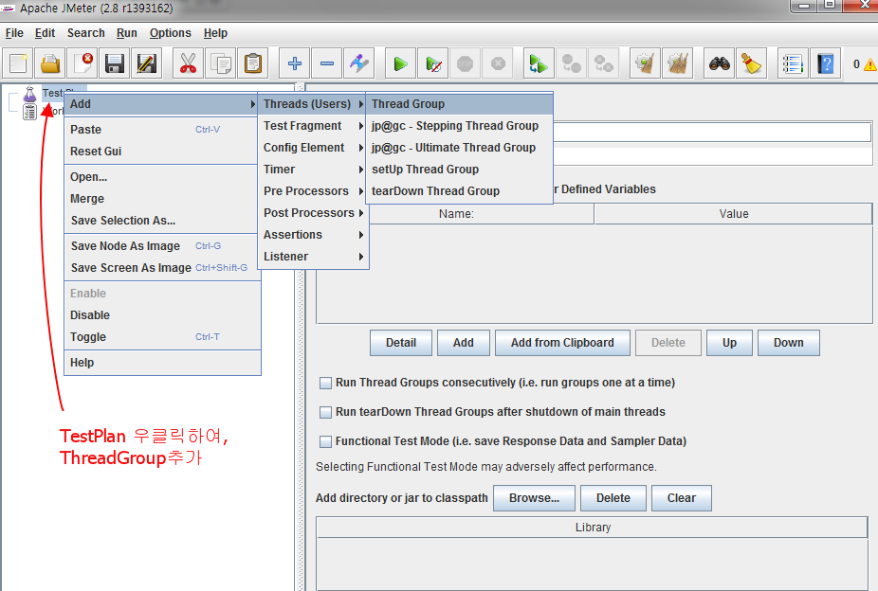Reset search with the yellow broom icon
This screenshot has height=591, width=878.
coord(751,63)
